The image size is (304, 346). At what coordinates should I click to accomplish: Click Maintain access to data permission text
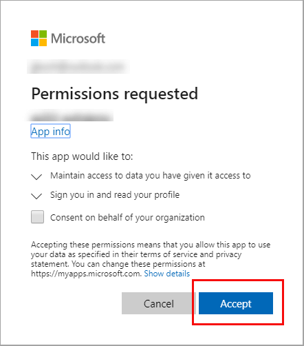point(151,176)
